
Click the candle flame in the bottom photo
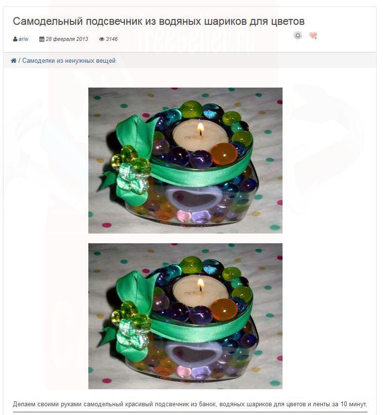[200, 284]
